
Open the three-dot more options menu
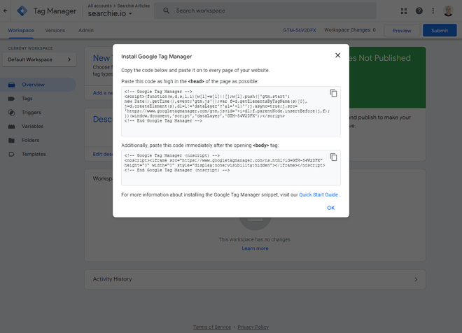click(x=433, y=11)
